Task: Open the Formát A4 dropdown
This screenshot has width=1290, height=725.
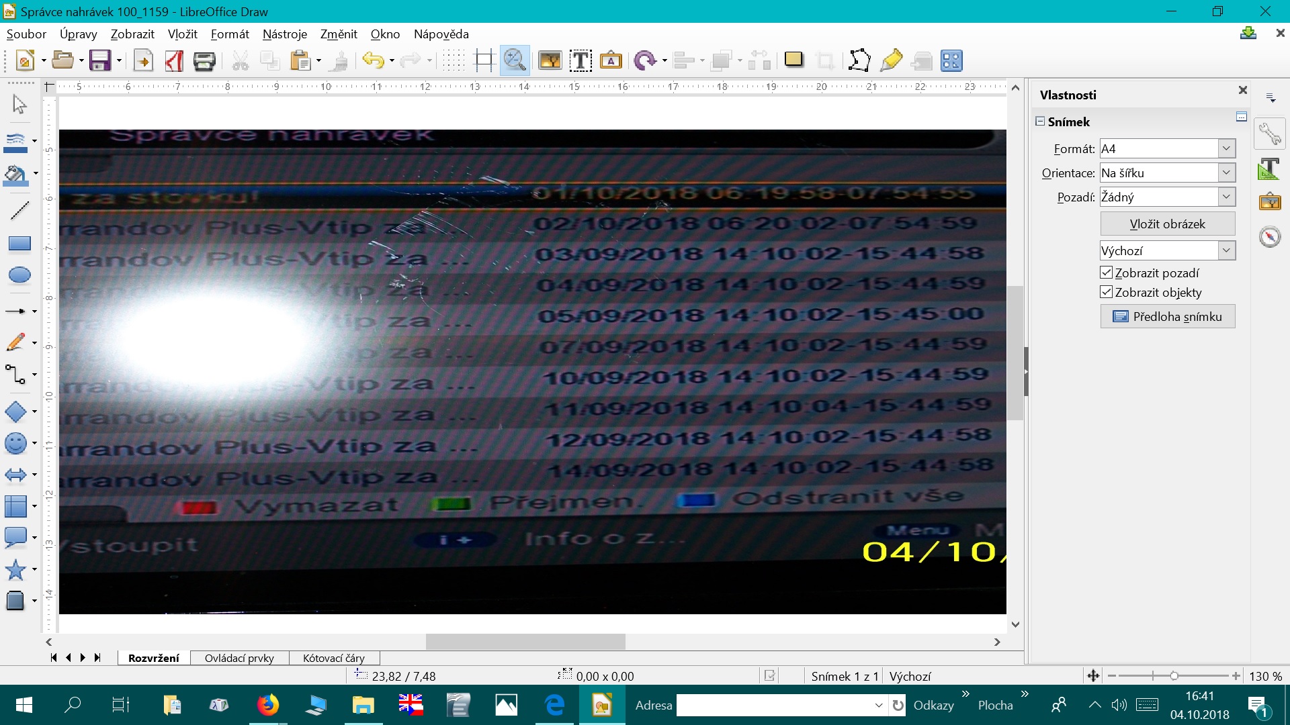Action: tap(1226, 148)
